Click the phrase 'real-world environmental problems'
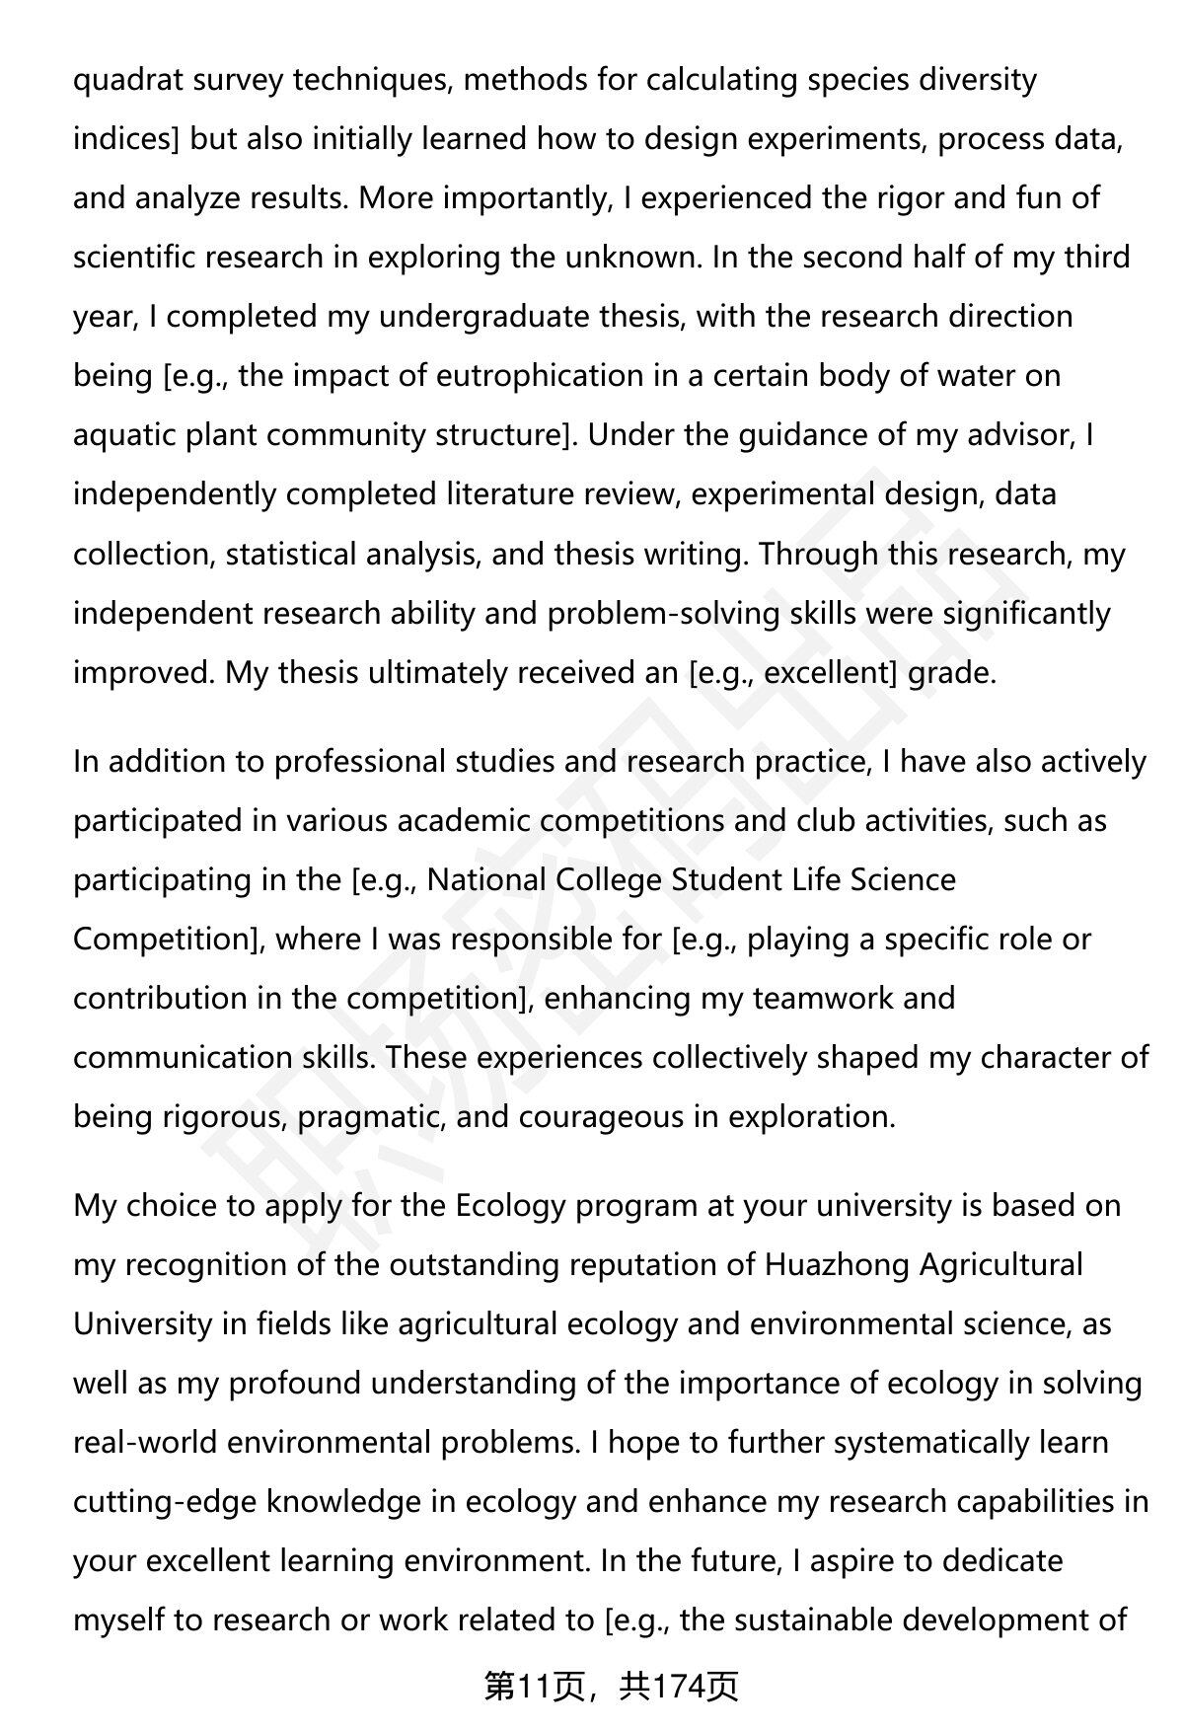Image resolution: width=1184 pixels, height=1732 pixels. (x=327, y=1443)
